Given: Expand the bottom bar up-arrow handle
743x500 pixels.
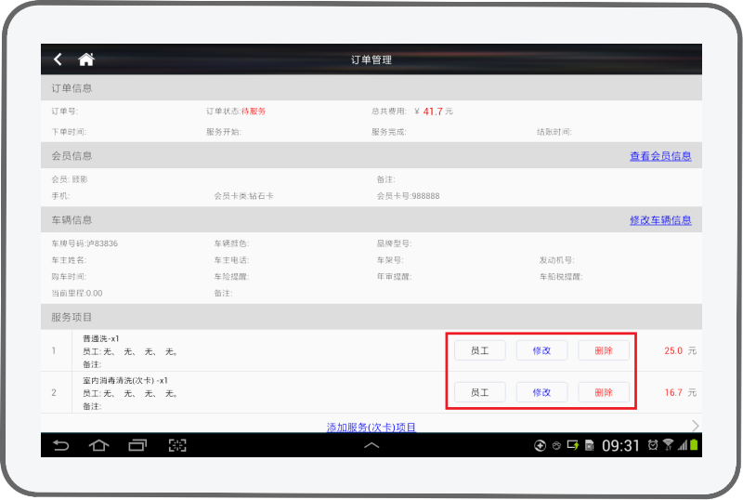Looking at the screenshot, I should pos(371,445).
